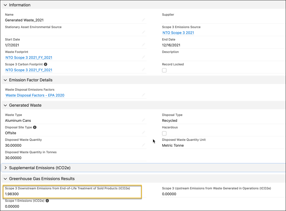Toggle the Hazardous checkbox
Viewport: 286px width, 211px height.
pos(164,133)
